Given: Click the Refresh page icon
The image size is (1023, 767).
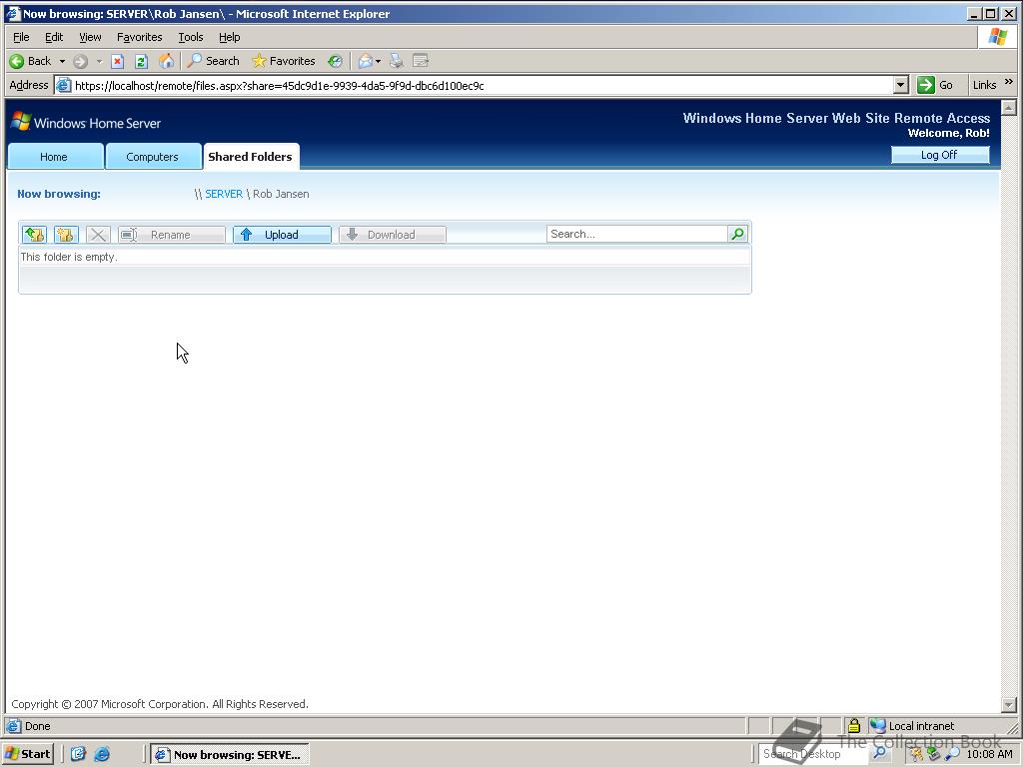Looking at the screenshot, I should [x=141, y=61].
